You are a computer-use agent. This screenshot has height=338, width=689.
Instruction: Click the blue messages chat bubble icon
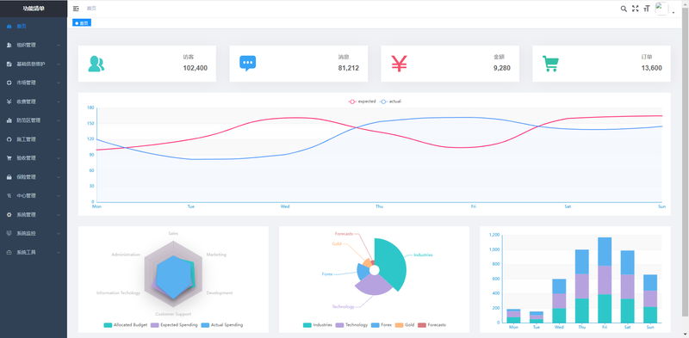247,64
